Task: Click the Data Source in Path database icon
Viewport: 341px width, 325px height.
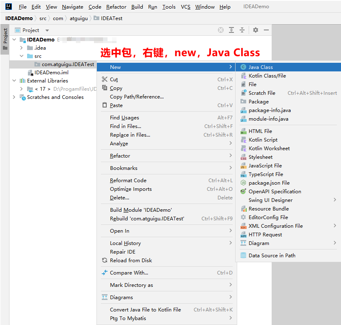Action: 243,255
